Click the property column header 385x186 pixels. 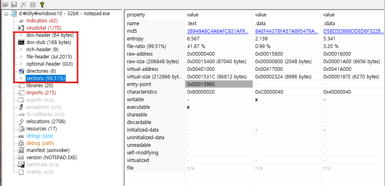coord(155,15)
